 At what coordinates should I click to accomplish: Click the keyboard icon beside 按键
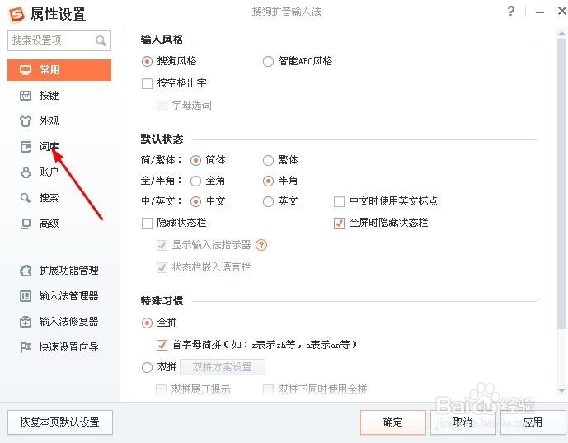click(x=26, y=96)
